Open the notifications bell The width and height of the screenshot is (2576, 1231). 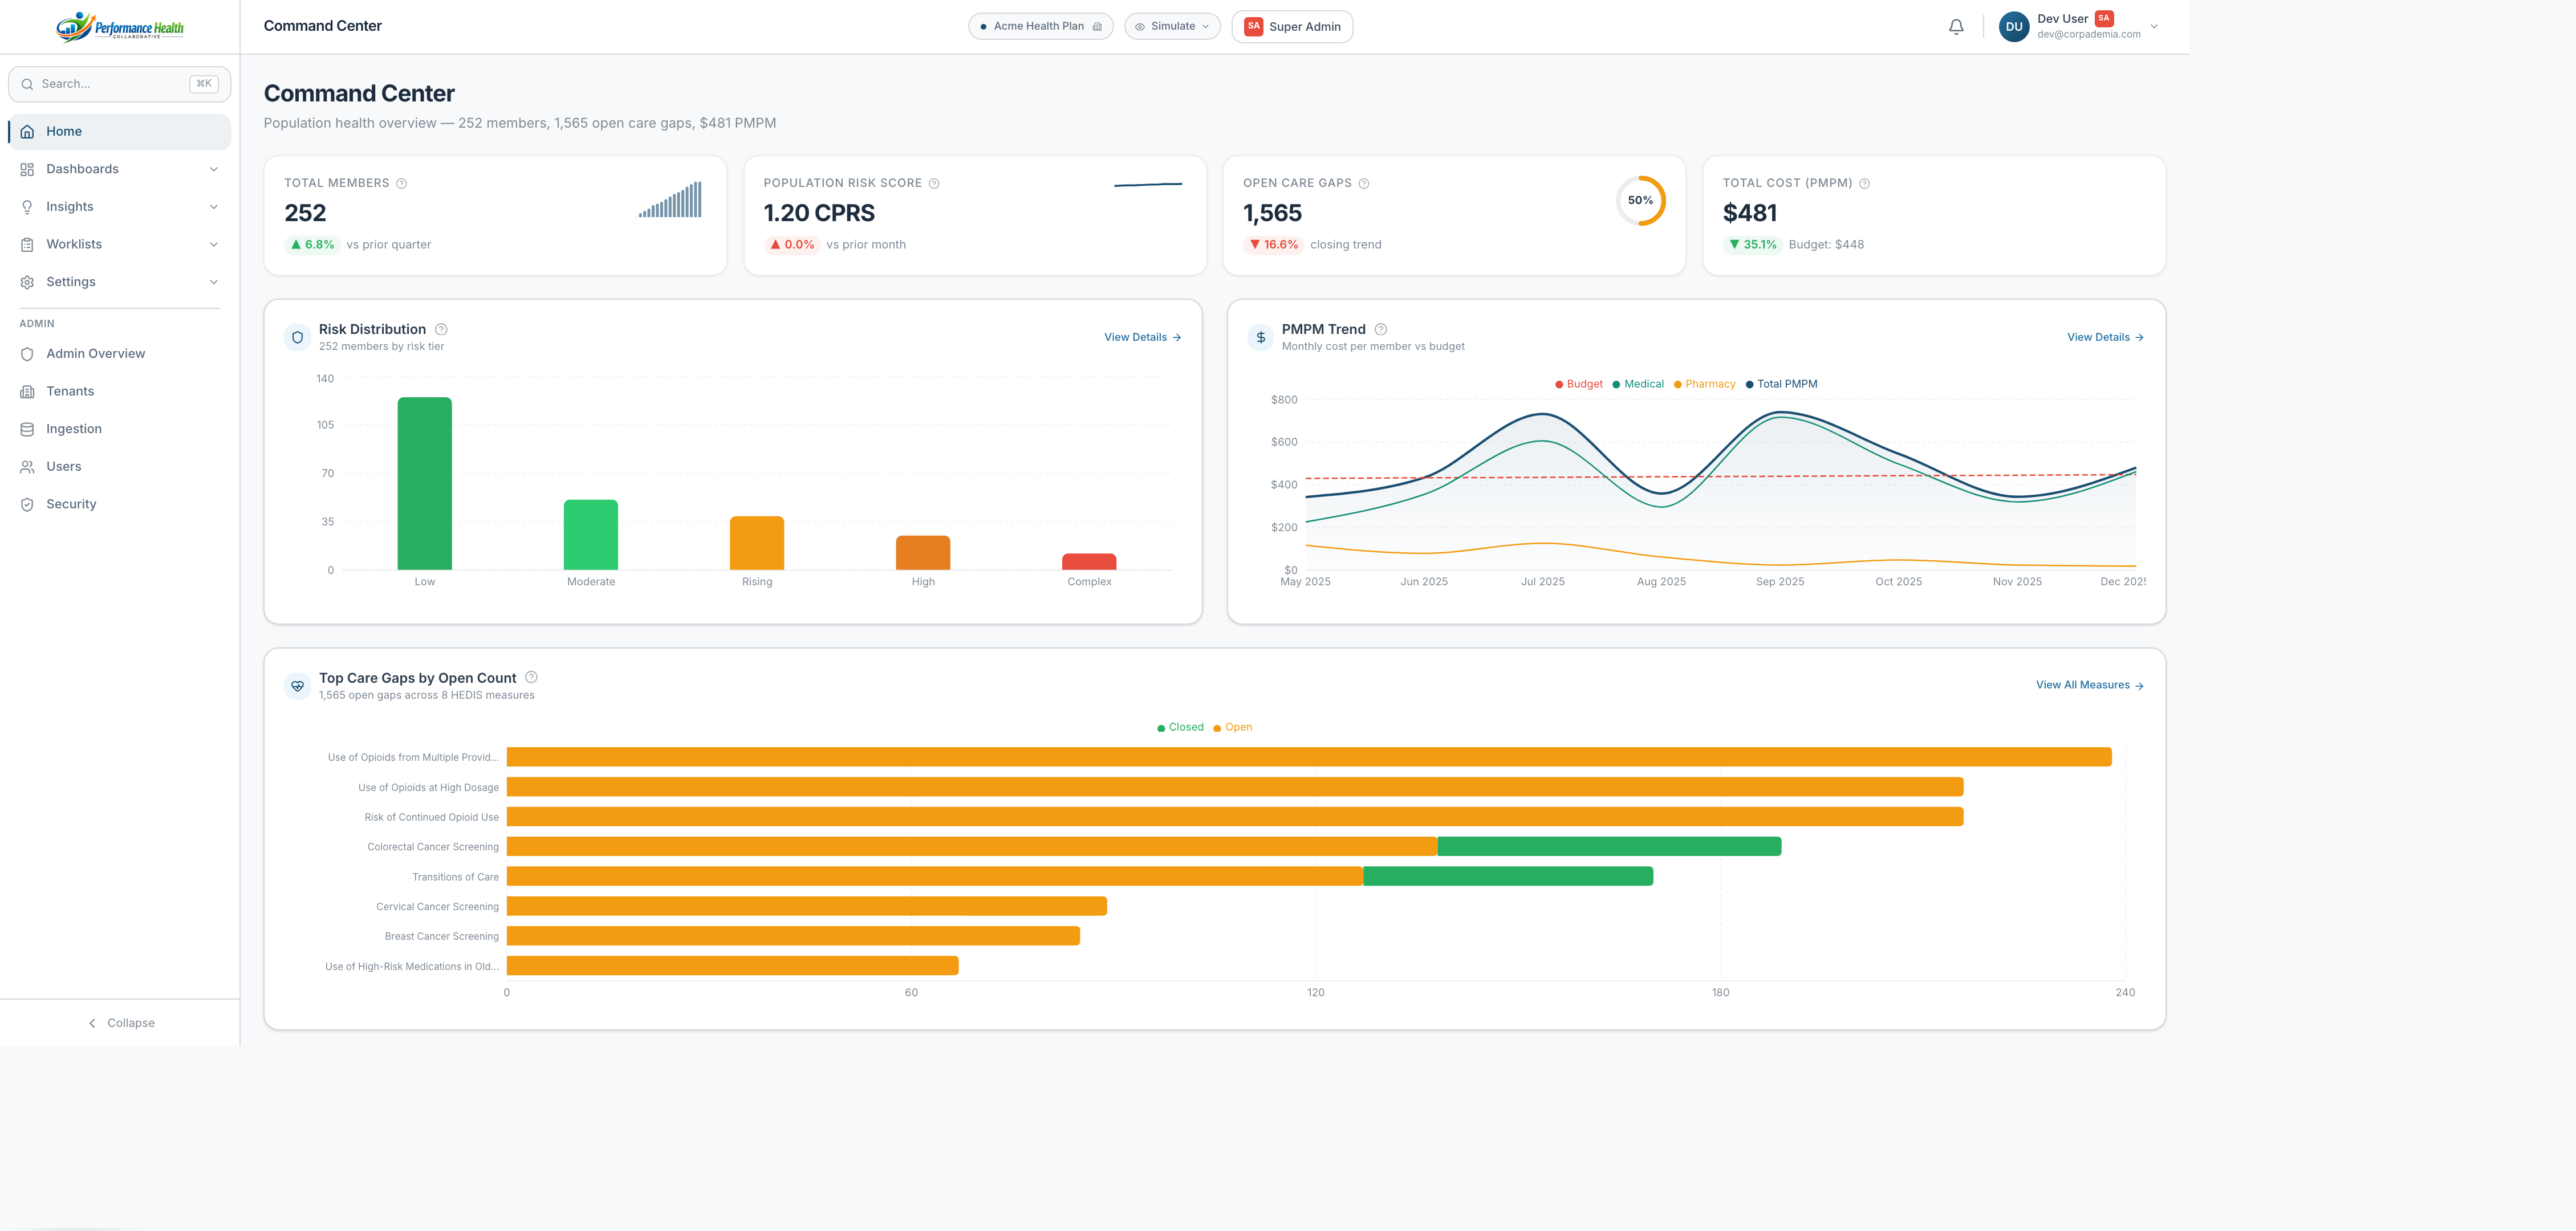tap(1956, 27)
